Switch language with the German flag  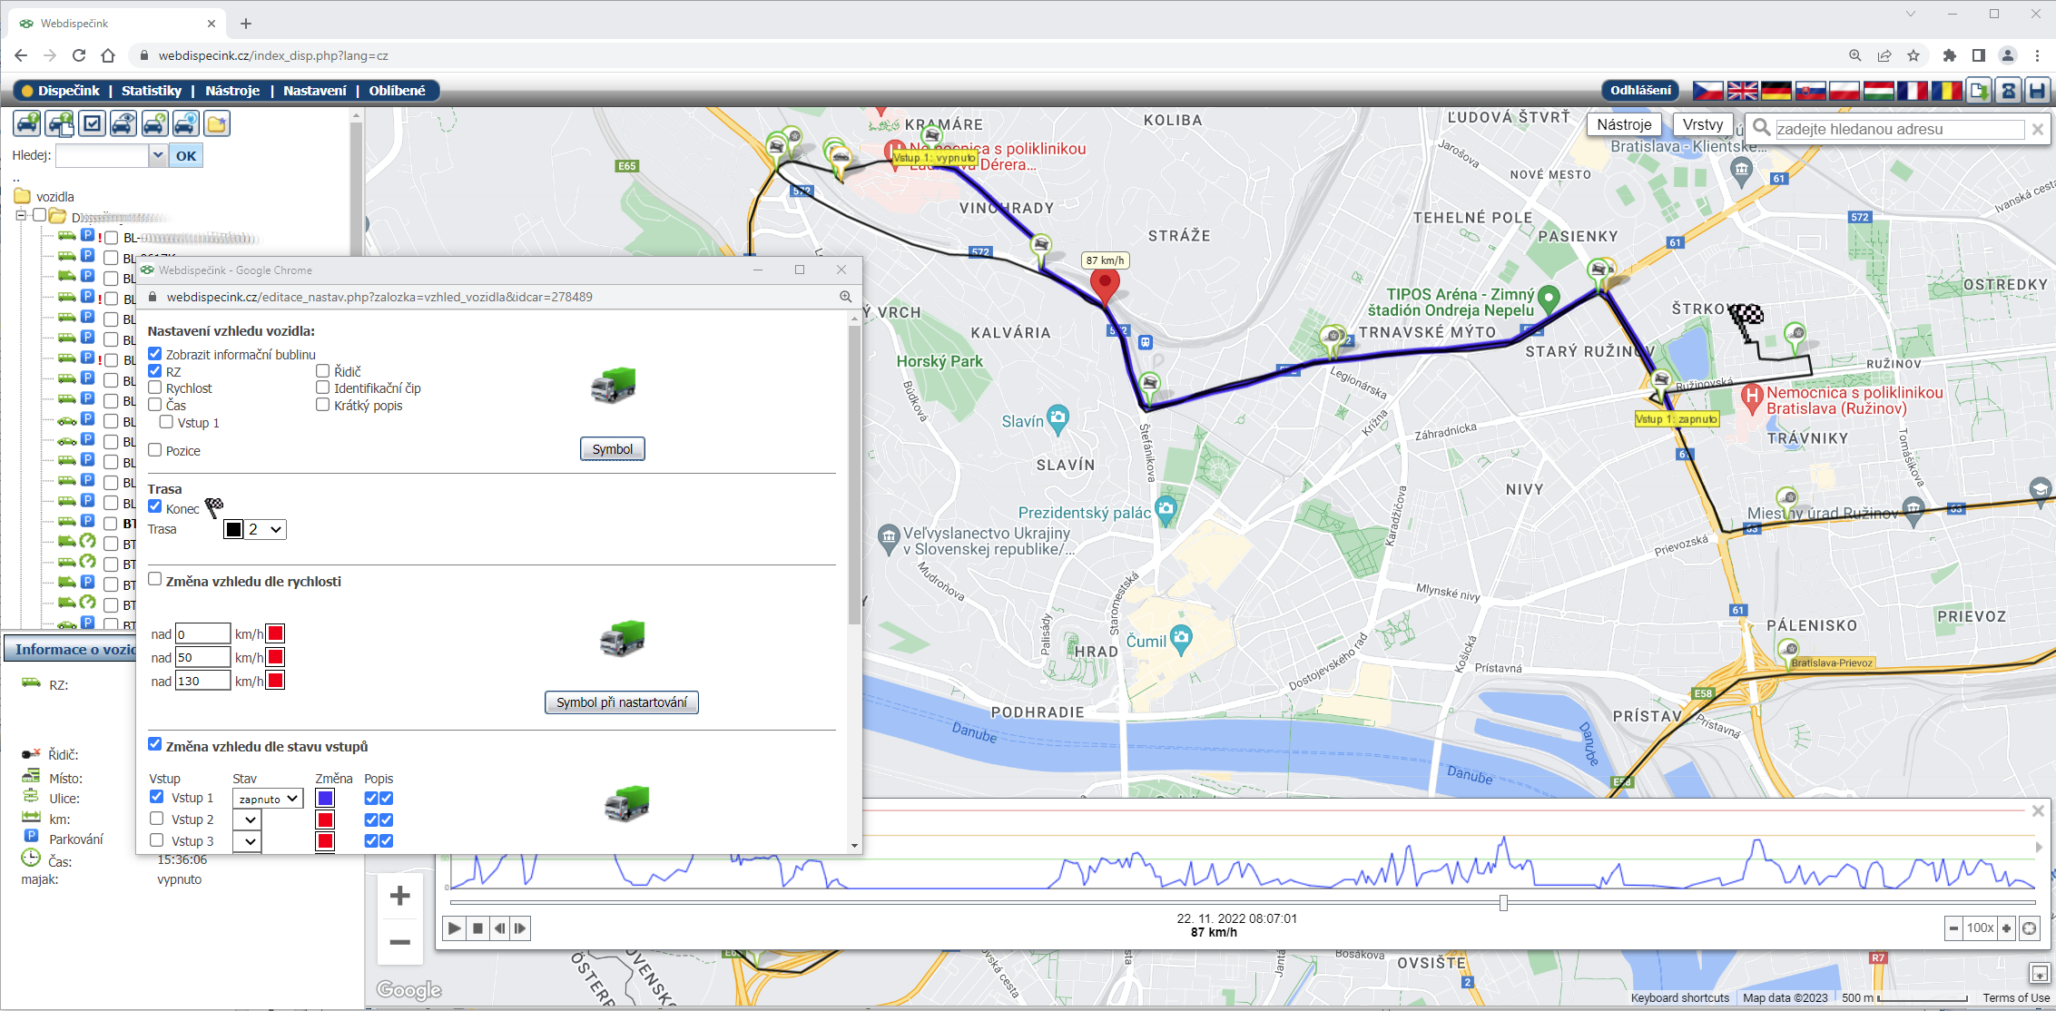[x=1776, y=91]
